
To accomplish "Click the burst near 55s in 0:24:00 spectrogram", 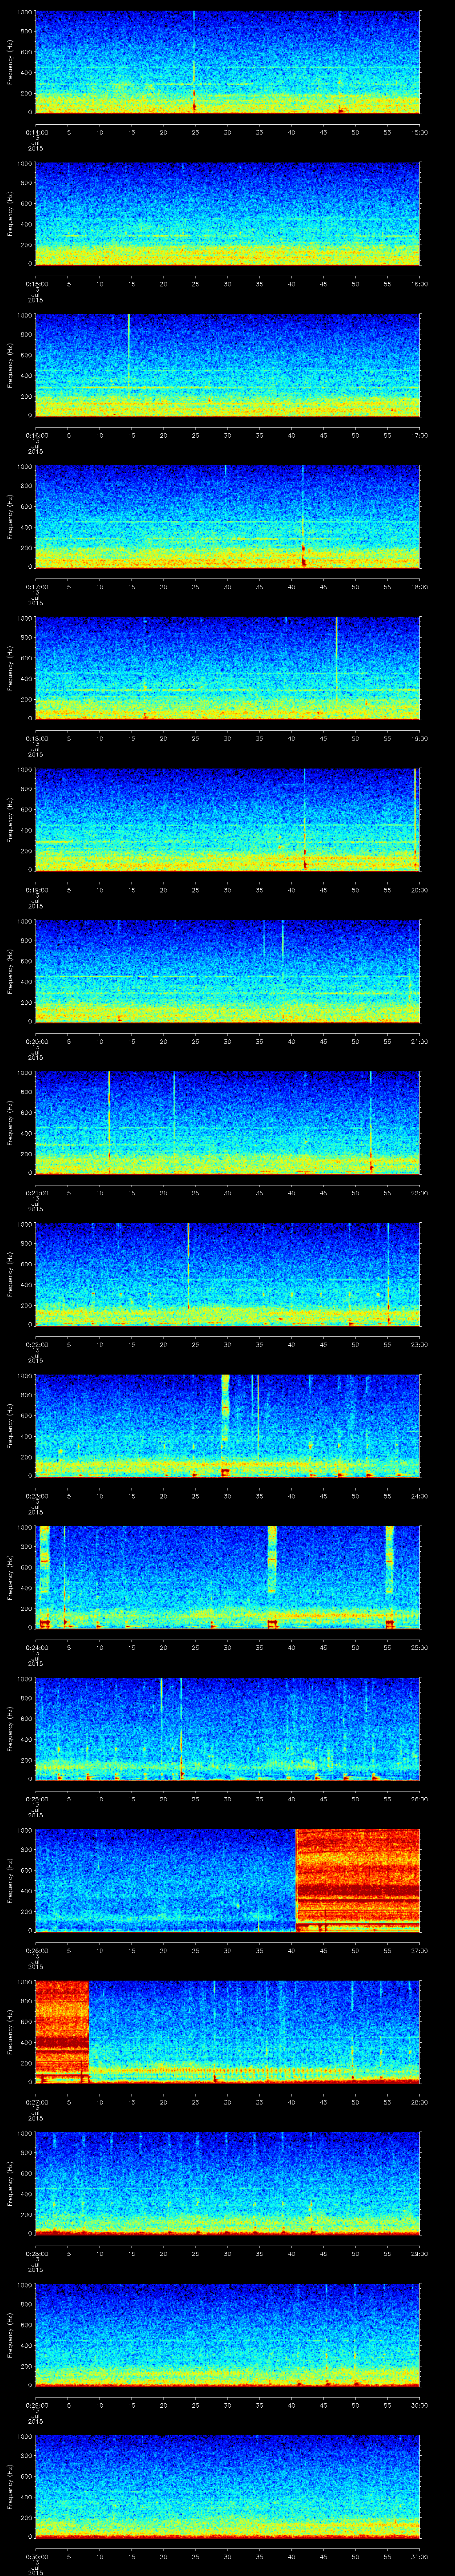I will (389, 1560).
